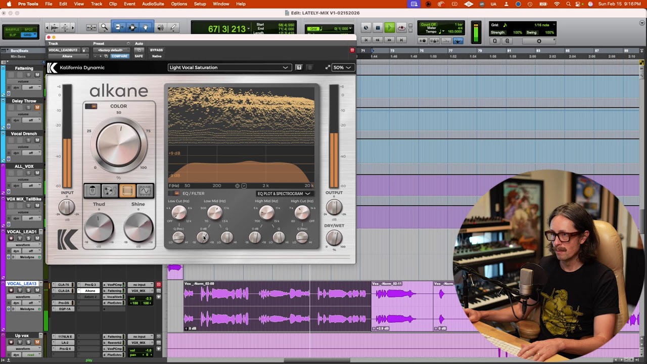The height and width of the screenshot is (364, 647).
Task: Select the Pencil tool
Action: [x=173, y=27]
